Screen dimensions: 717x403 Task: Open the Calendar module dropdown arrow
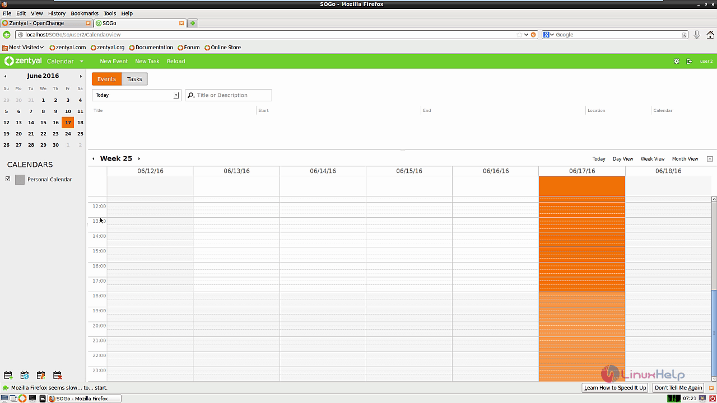pyautogui.click(x=81, y=62)
